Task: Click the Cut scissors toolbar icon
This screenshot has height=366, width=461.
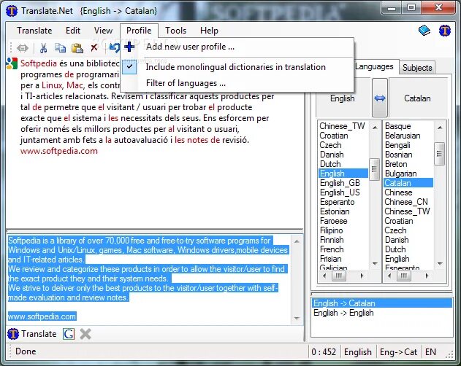Action: [x=44, y=47]
